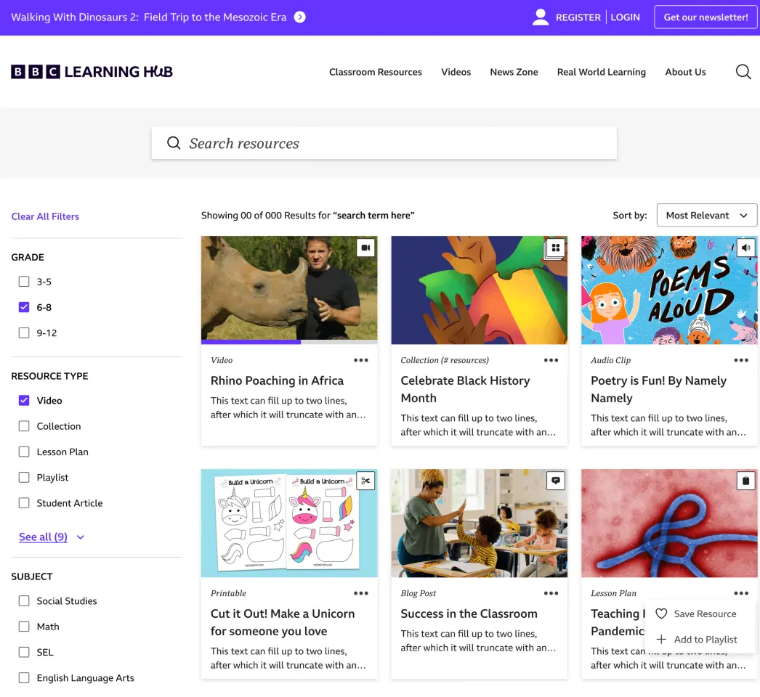Screen dimensions: 760x697
Task: Open the Classroom Resources nav item
Action: click(375, 72)
